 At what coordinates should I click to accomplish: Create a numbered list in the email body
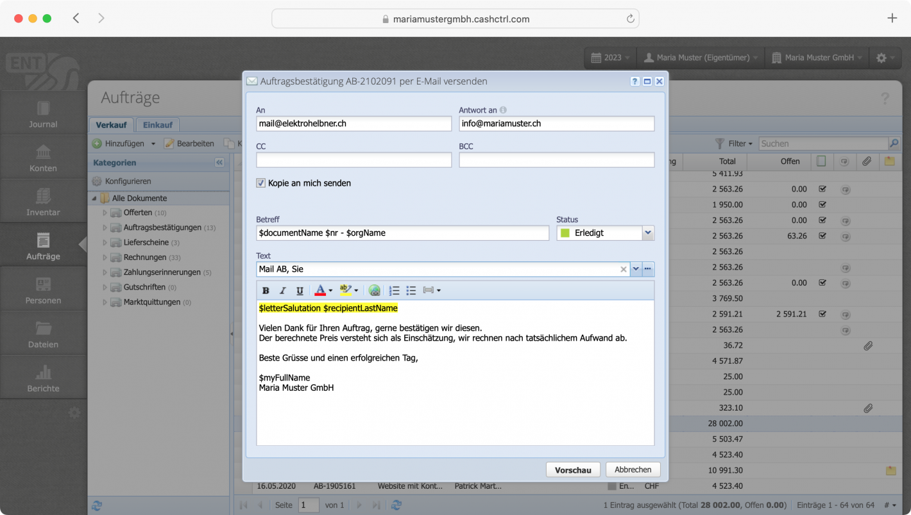click(x=393, y=290)
